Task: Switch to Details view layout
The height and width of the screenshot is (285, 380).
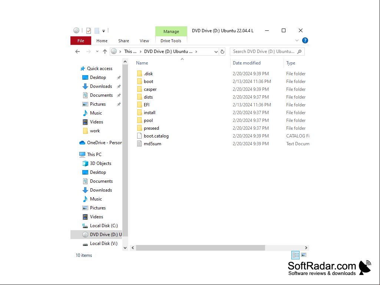Action: click(295, 255)
